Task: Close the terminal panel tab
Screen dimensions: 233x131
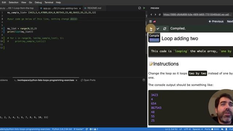Action: [x=76, y=80]
